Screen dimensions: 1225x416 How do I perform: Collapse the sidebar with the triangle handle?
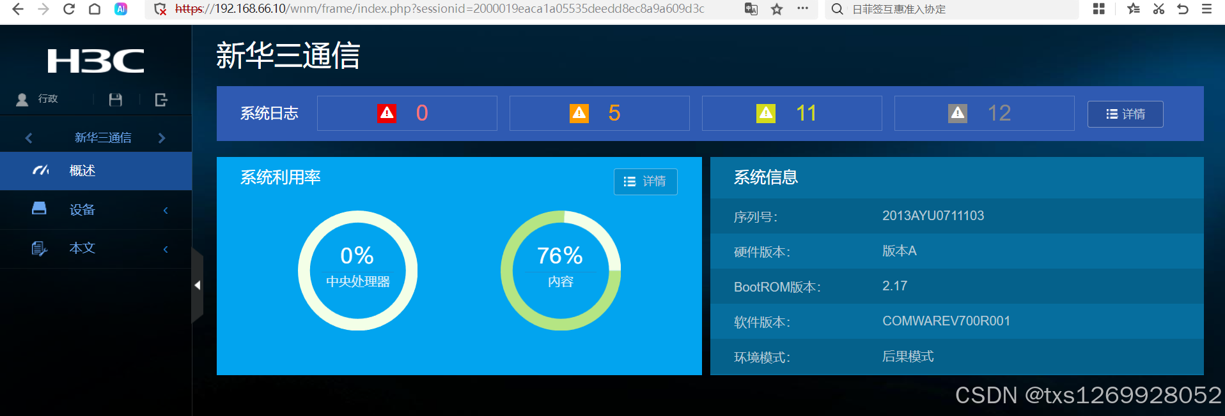[198, 285]
